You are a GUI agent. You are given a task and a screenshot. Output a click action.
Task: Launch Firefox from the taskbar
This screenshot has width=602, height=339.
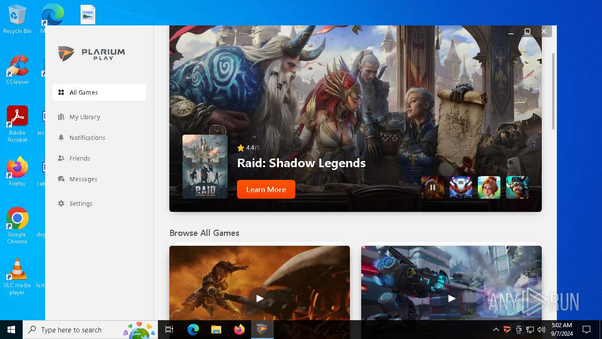[x=239, y=330]
